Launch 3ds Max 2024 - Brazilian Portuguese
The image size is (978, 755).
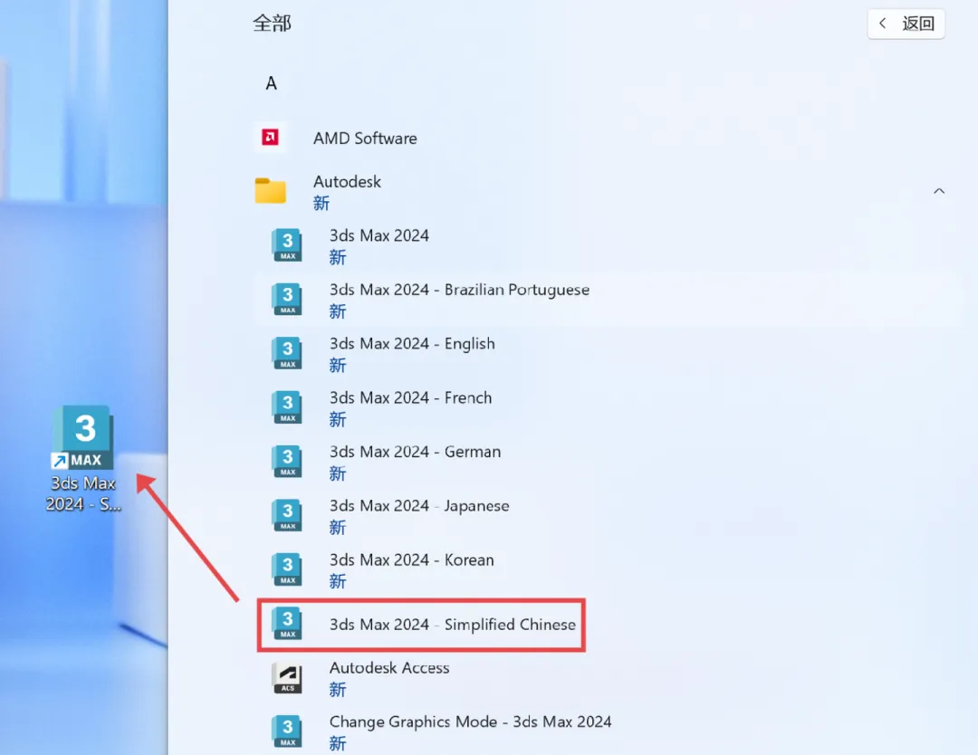pos(459,290)
